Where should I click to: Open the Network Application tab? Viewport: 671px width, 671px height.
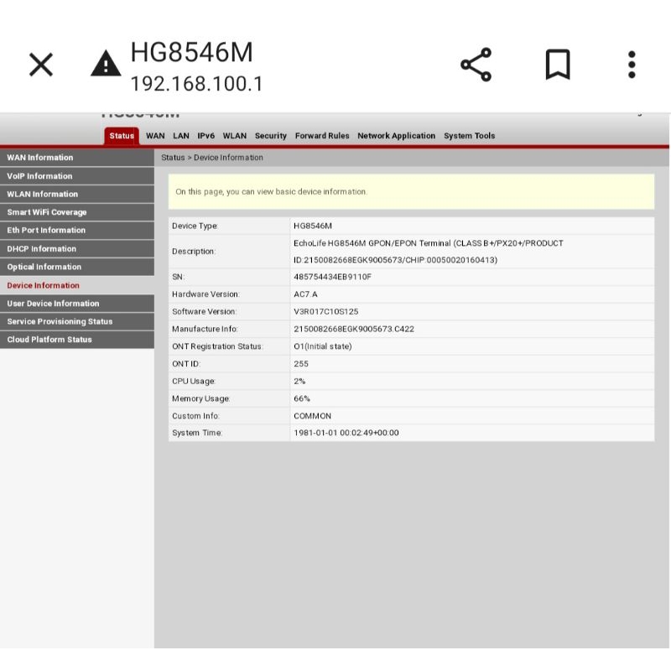pos(396,136)
